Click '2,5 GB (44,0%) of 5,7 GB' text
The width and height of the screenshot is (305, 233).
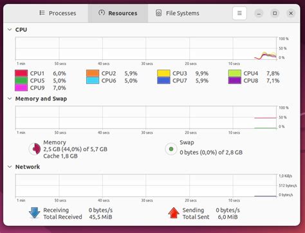pyautogui.click(x=75, y=149)
